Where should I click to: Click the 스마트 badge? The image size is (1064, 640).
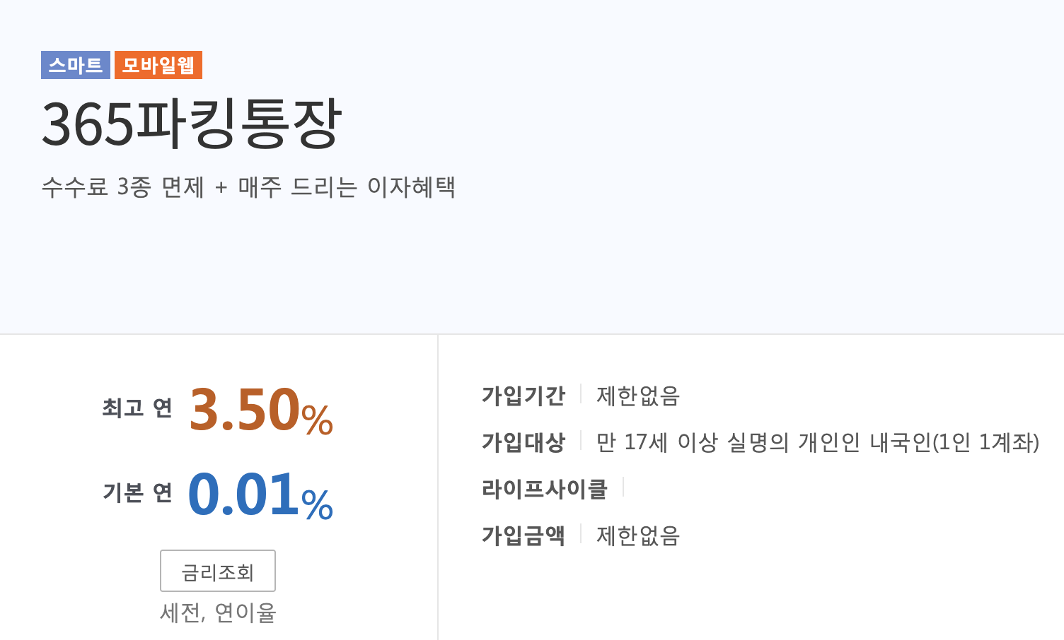point(75,66)
